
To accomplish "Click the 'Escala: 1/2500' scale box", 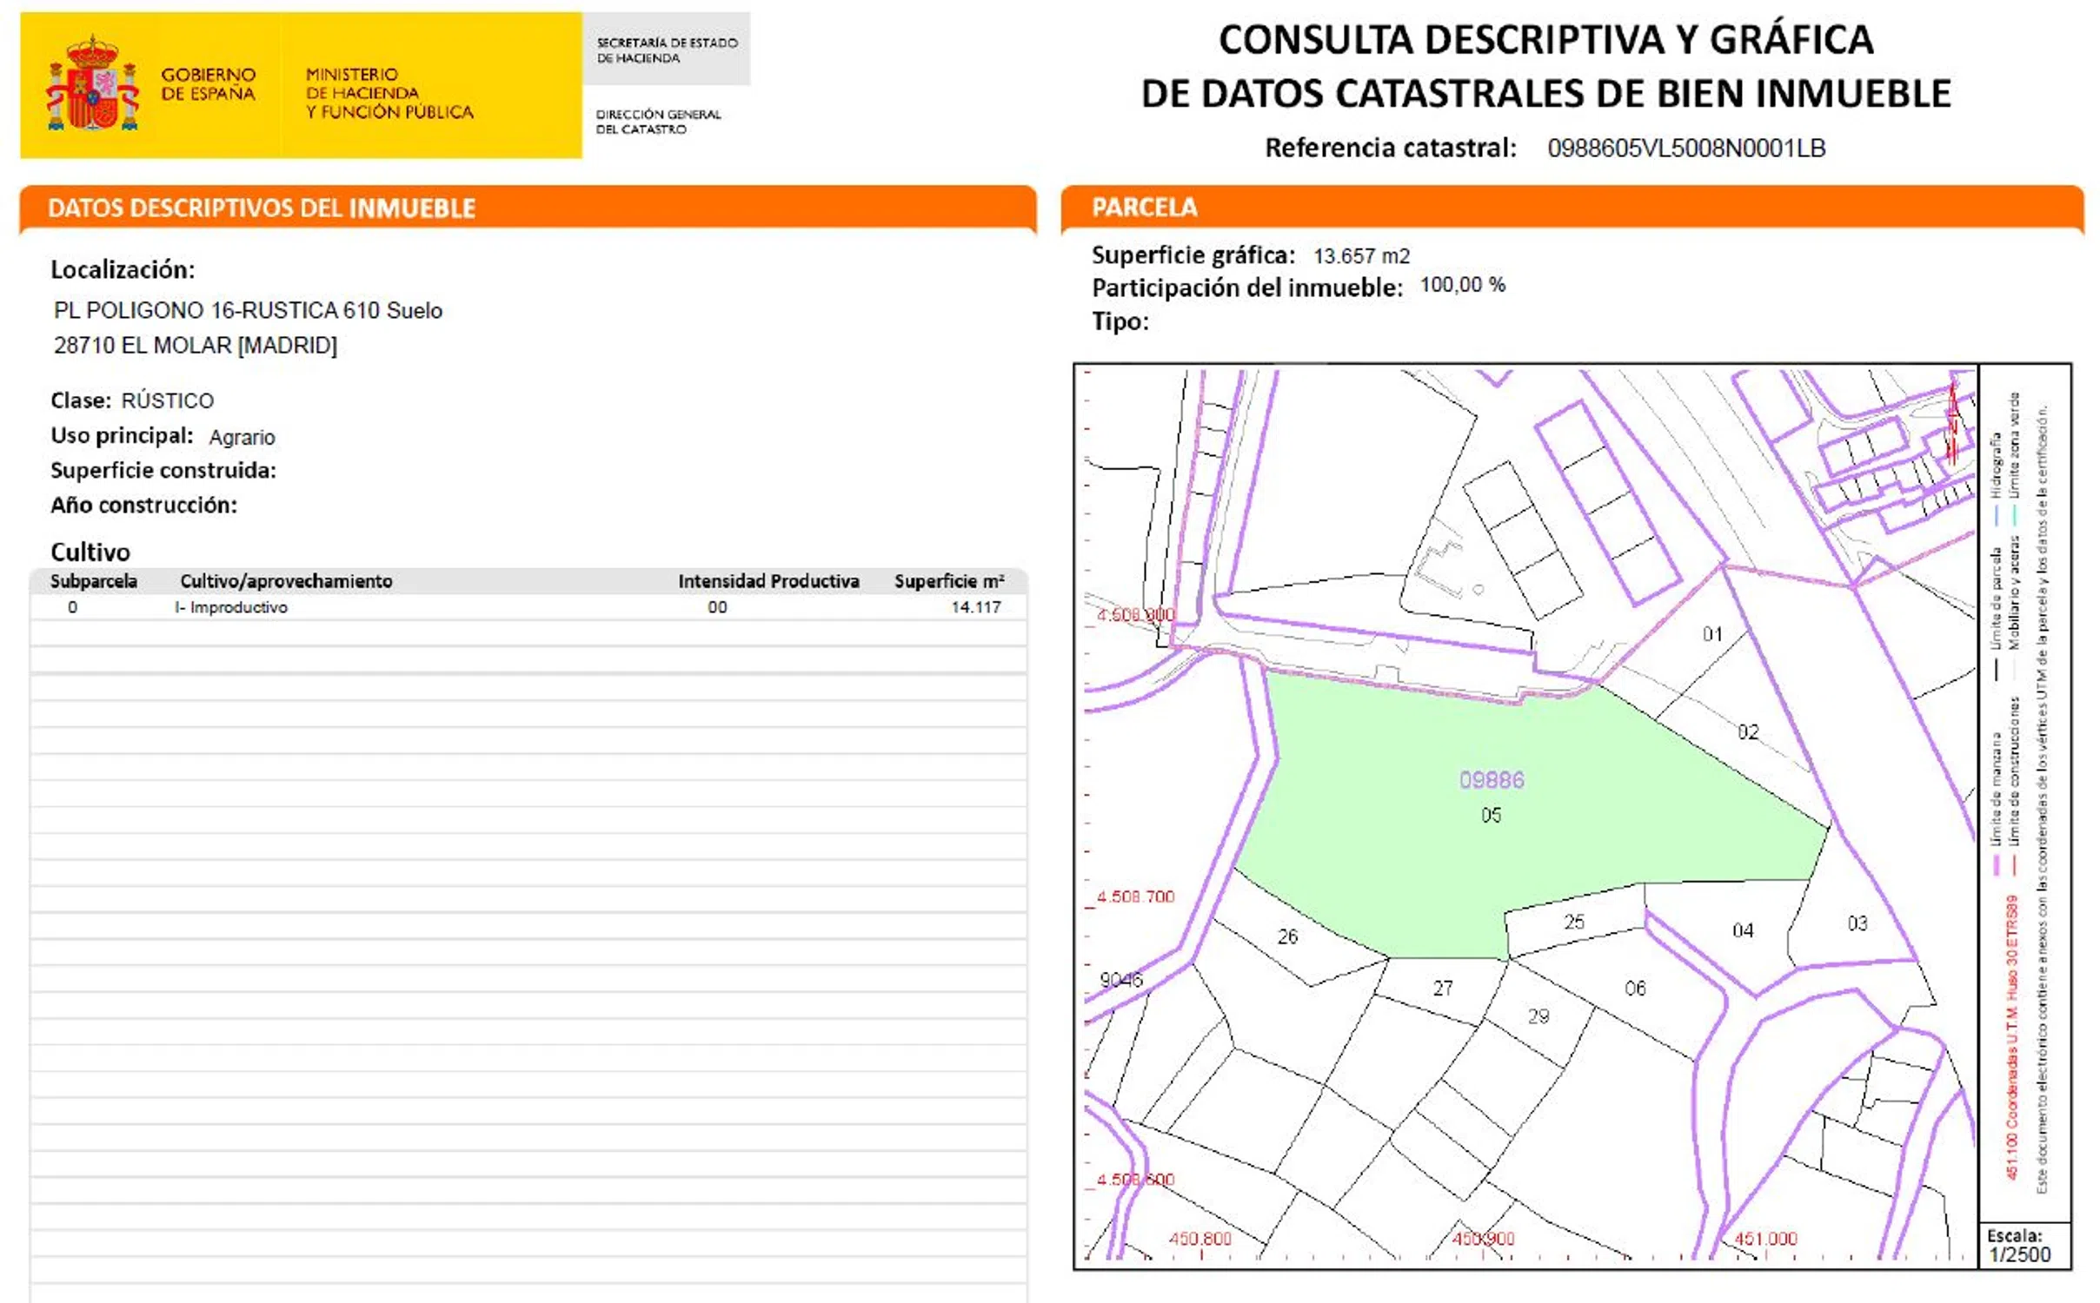I will point(2022,1246).
